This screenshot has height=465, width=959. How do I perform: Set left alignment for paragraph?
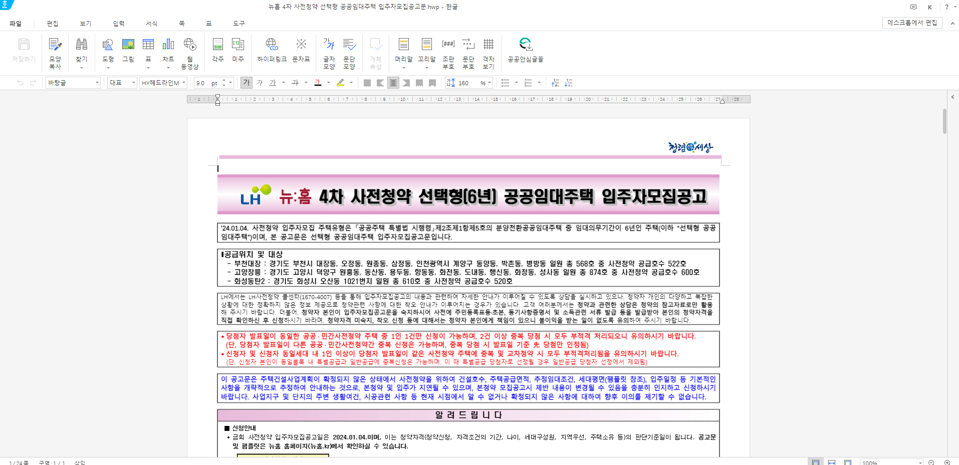[380, 83]
